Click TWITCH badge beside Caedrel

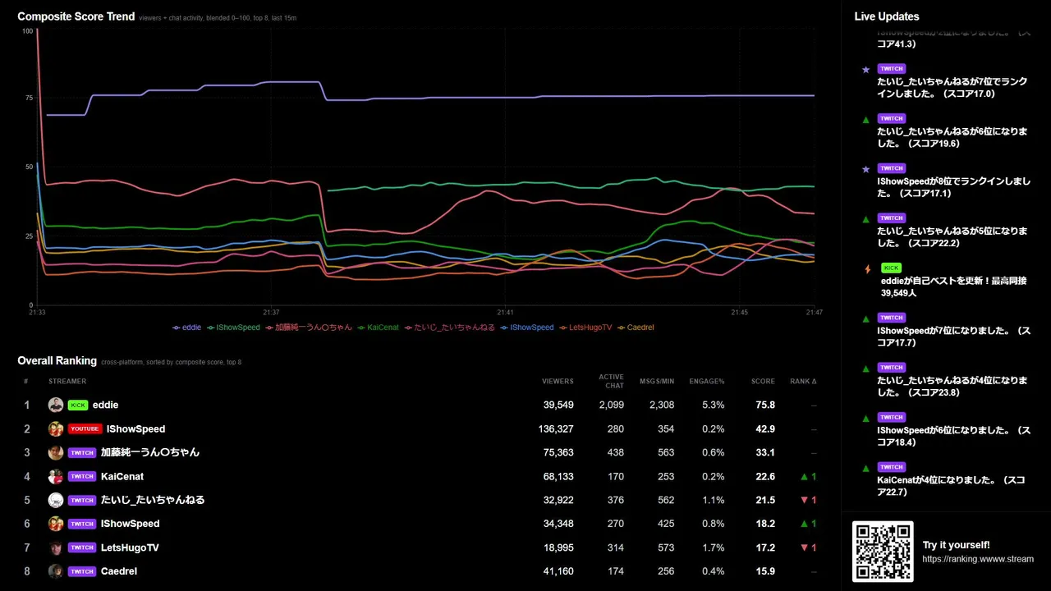click(x=82, y=571)
